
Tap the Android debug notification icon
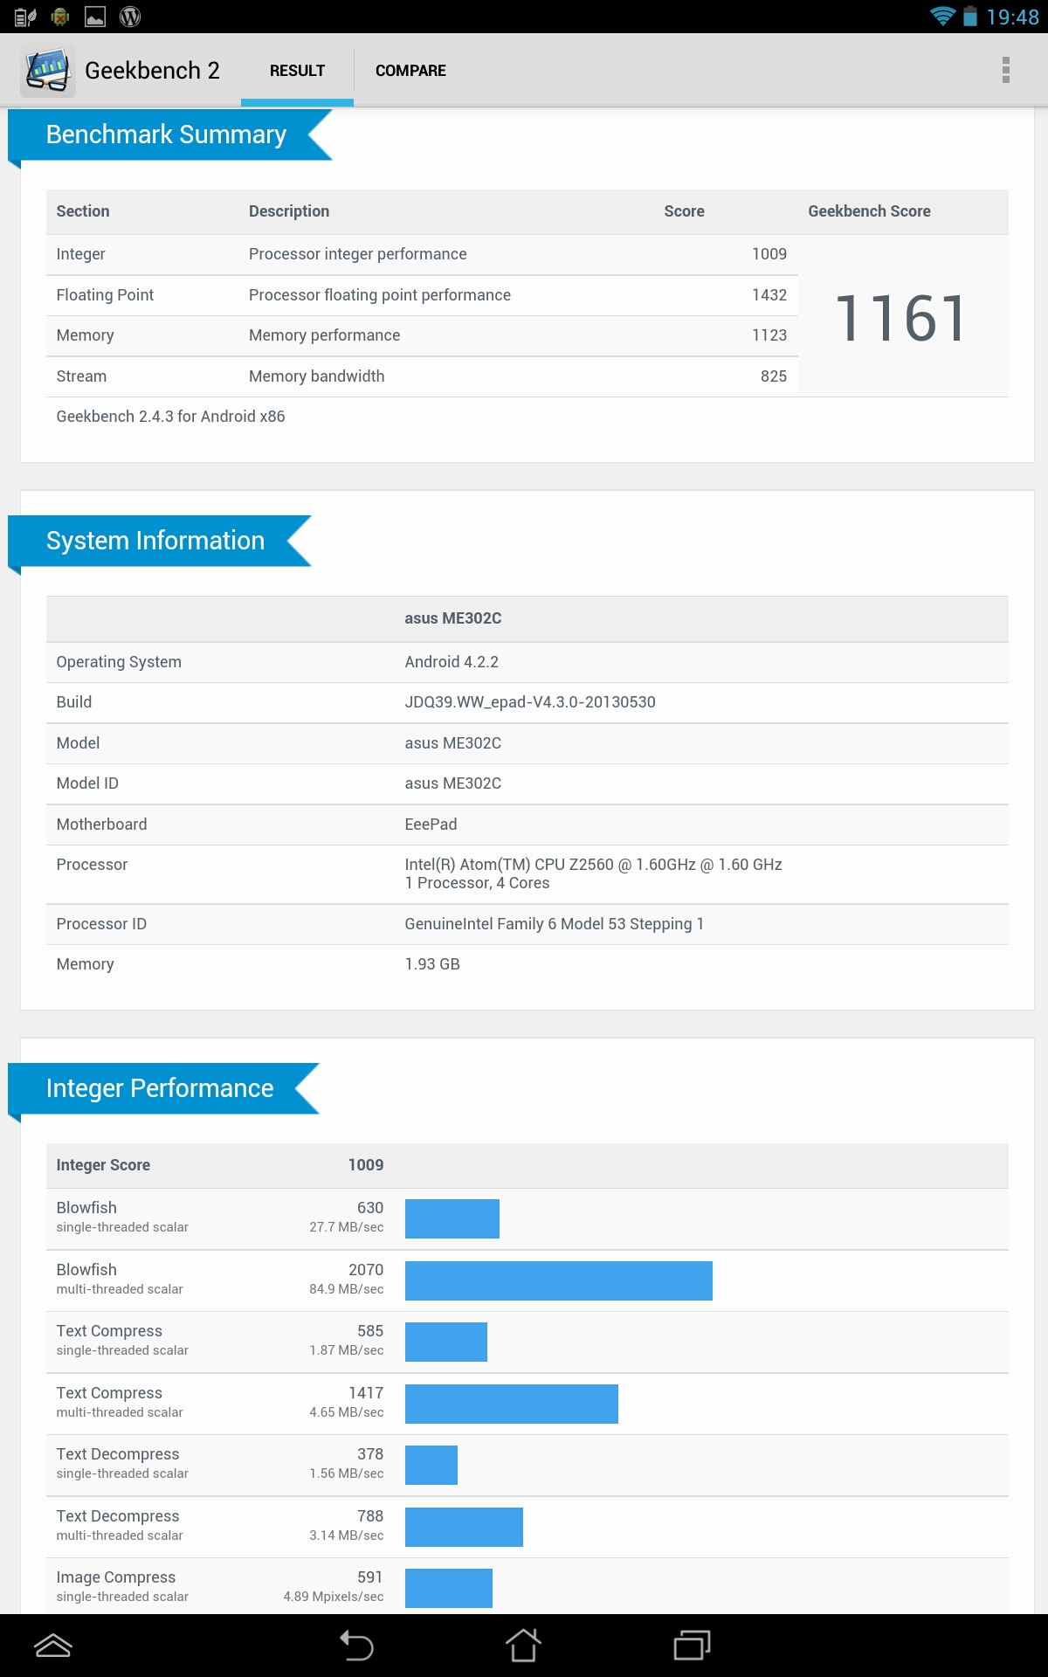60,17
